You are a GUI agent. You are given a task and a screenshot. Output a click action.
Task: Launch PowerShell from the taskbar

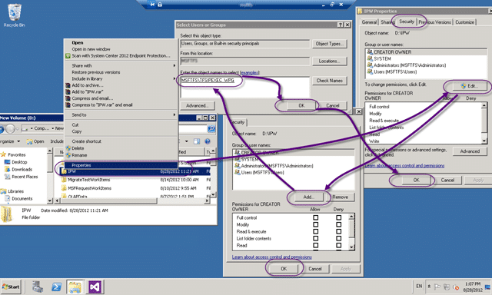[x=56, y=287]
